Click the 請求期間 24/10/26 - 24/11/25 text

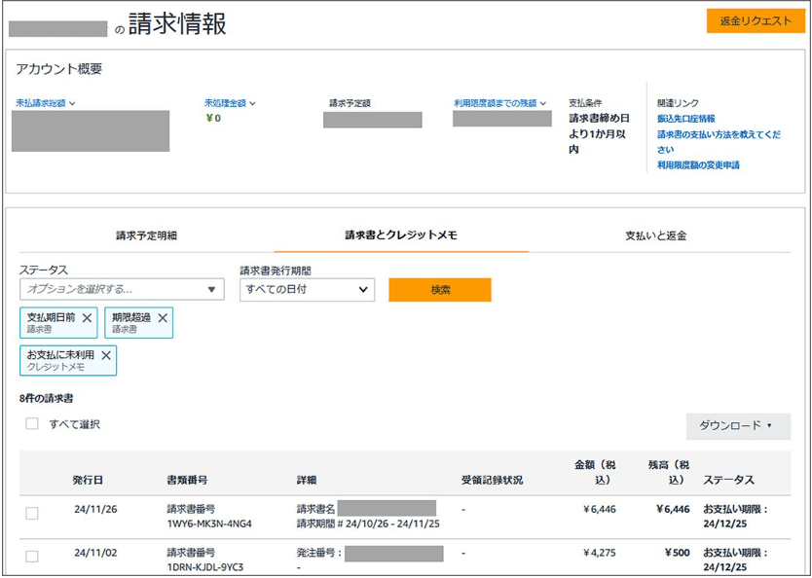point(368,524)
